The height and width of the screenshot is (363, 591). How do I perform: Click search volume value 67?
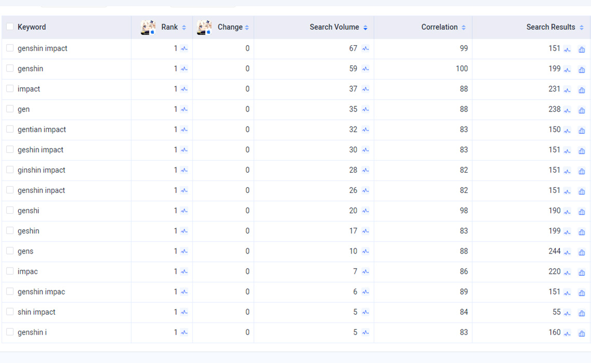[x=353, y=48]
